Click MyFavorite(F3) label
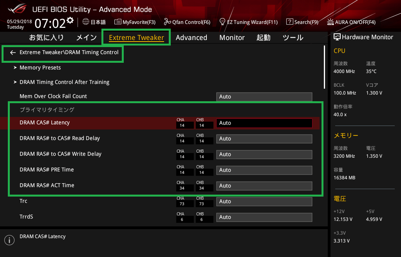Viewport: 401px width, 257px height. coord(139,22)
